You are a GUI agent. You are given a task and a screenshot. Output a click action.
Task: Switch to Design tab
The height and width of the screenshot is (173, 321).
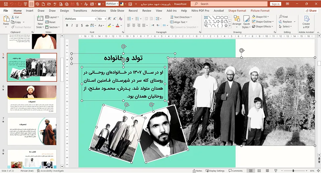click(65, 11)
